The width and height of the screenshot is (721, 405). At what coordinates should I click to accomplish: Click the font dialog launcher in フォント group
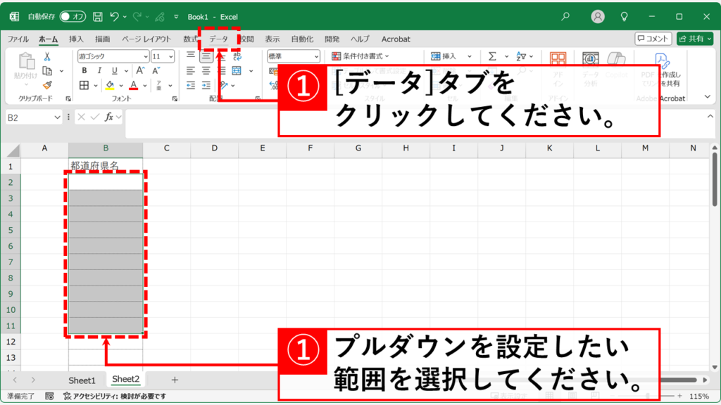point(175,98)
